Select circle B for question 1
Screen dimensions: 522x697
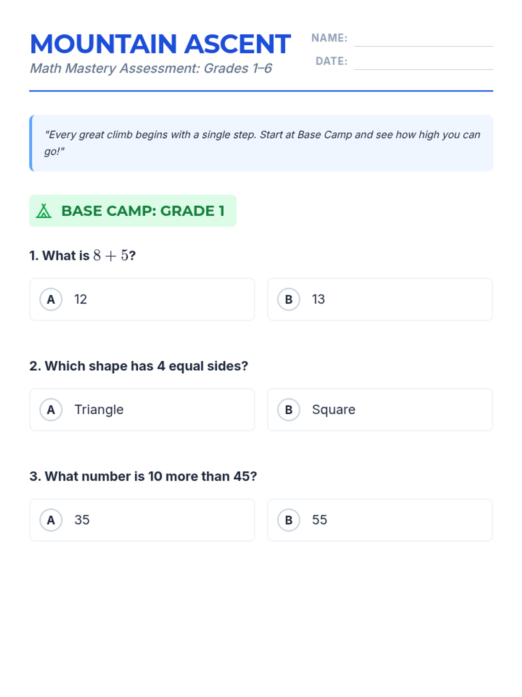pos(289,299)
